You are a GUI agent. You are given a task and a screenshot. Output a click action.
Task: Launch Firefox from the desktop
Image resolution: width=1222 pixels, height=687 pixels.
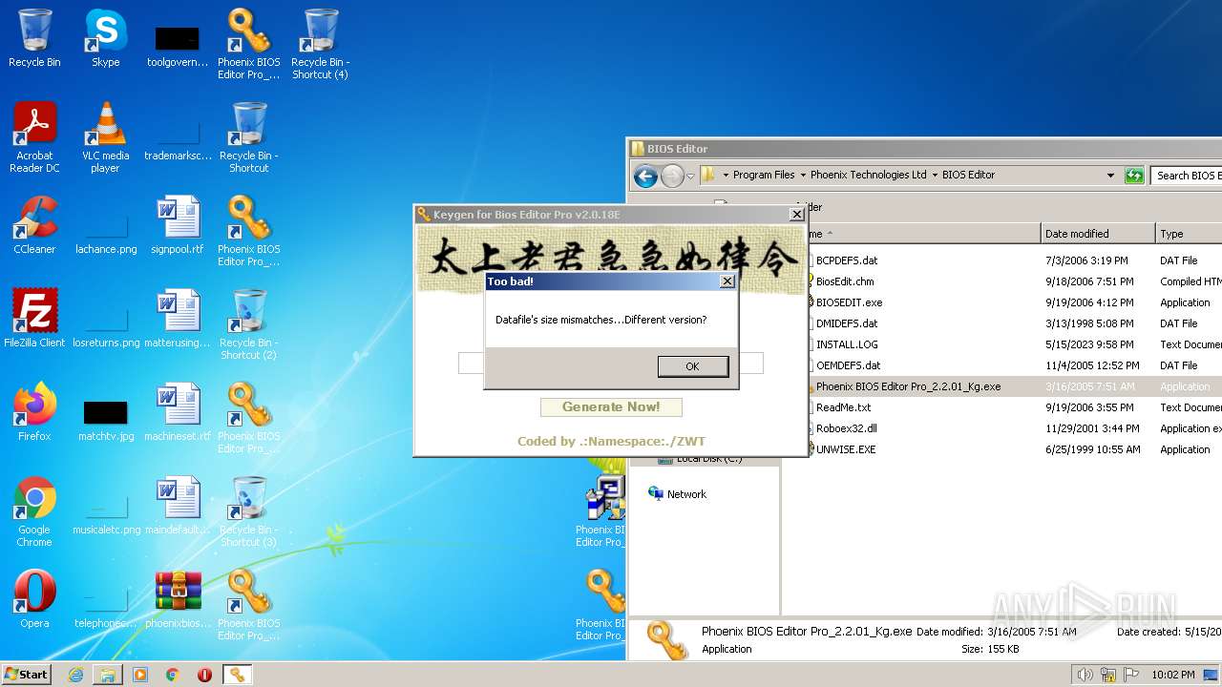point(34,413)
